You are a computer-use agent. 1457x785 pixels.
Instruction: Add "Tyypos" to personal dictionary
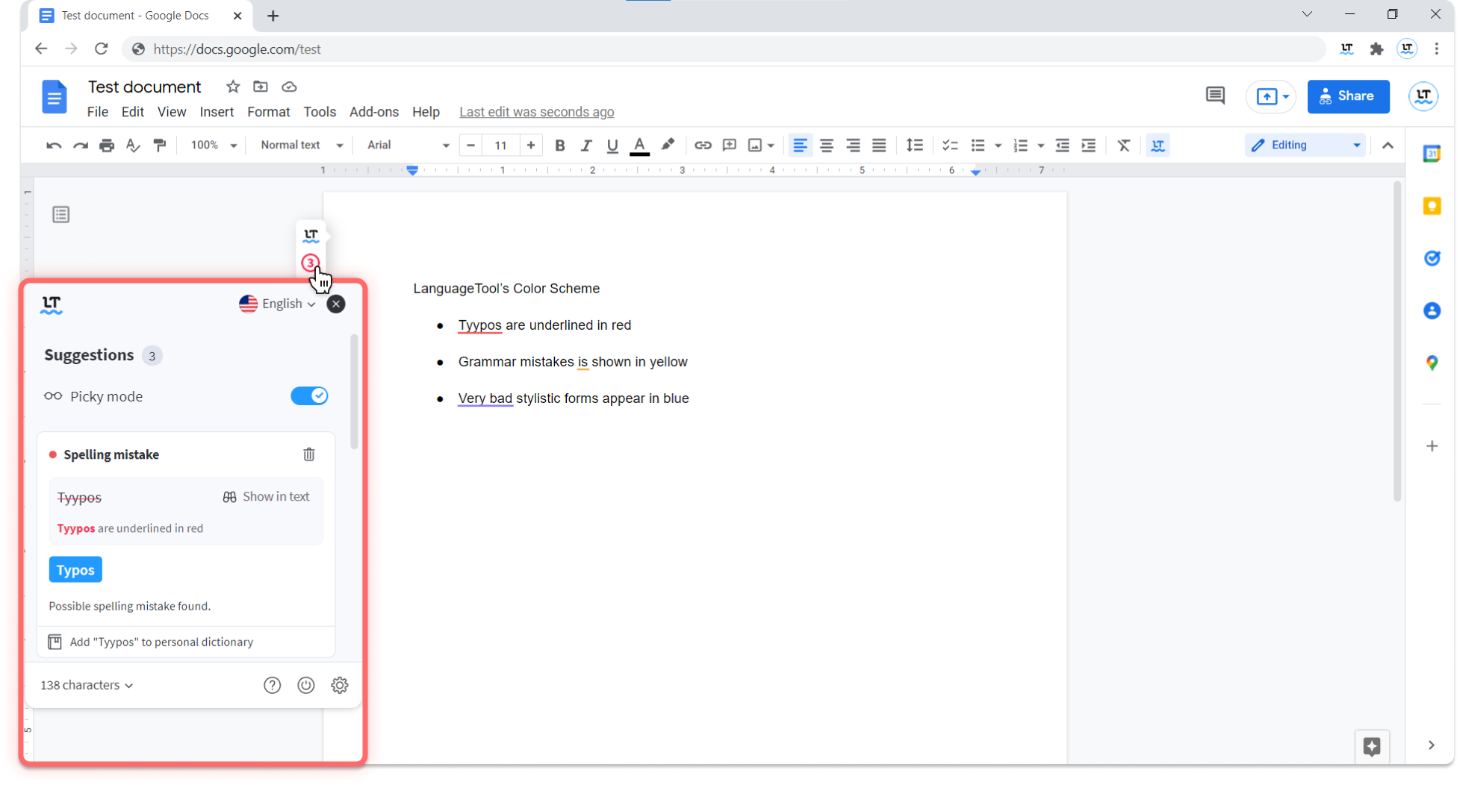point(151,642)
